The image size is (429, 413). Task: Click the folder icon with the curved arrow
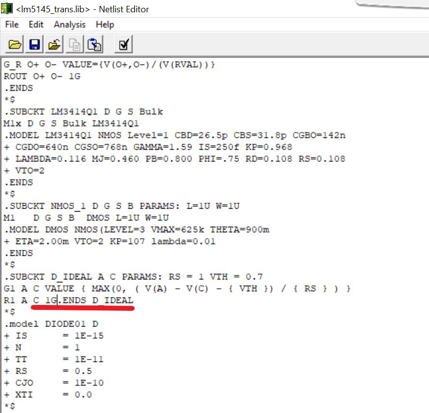pos(54,44)
